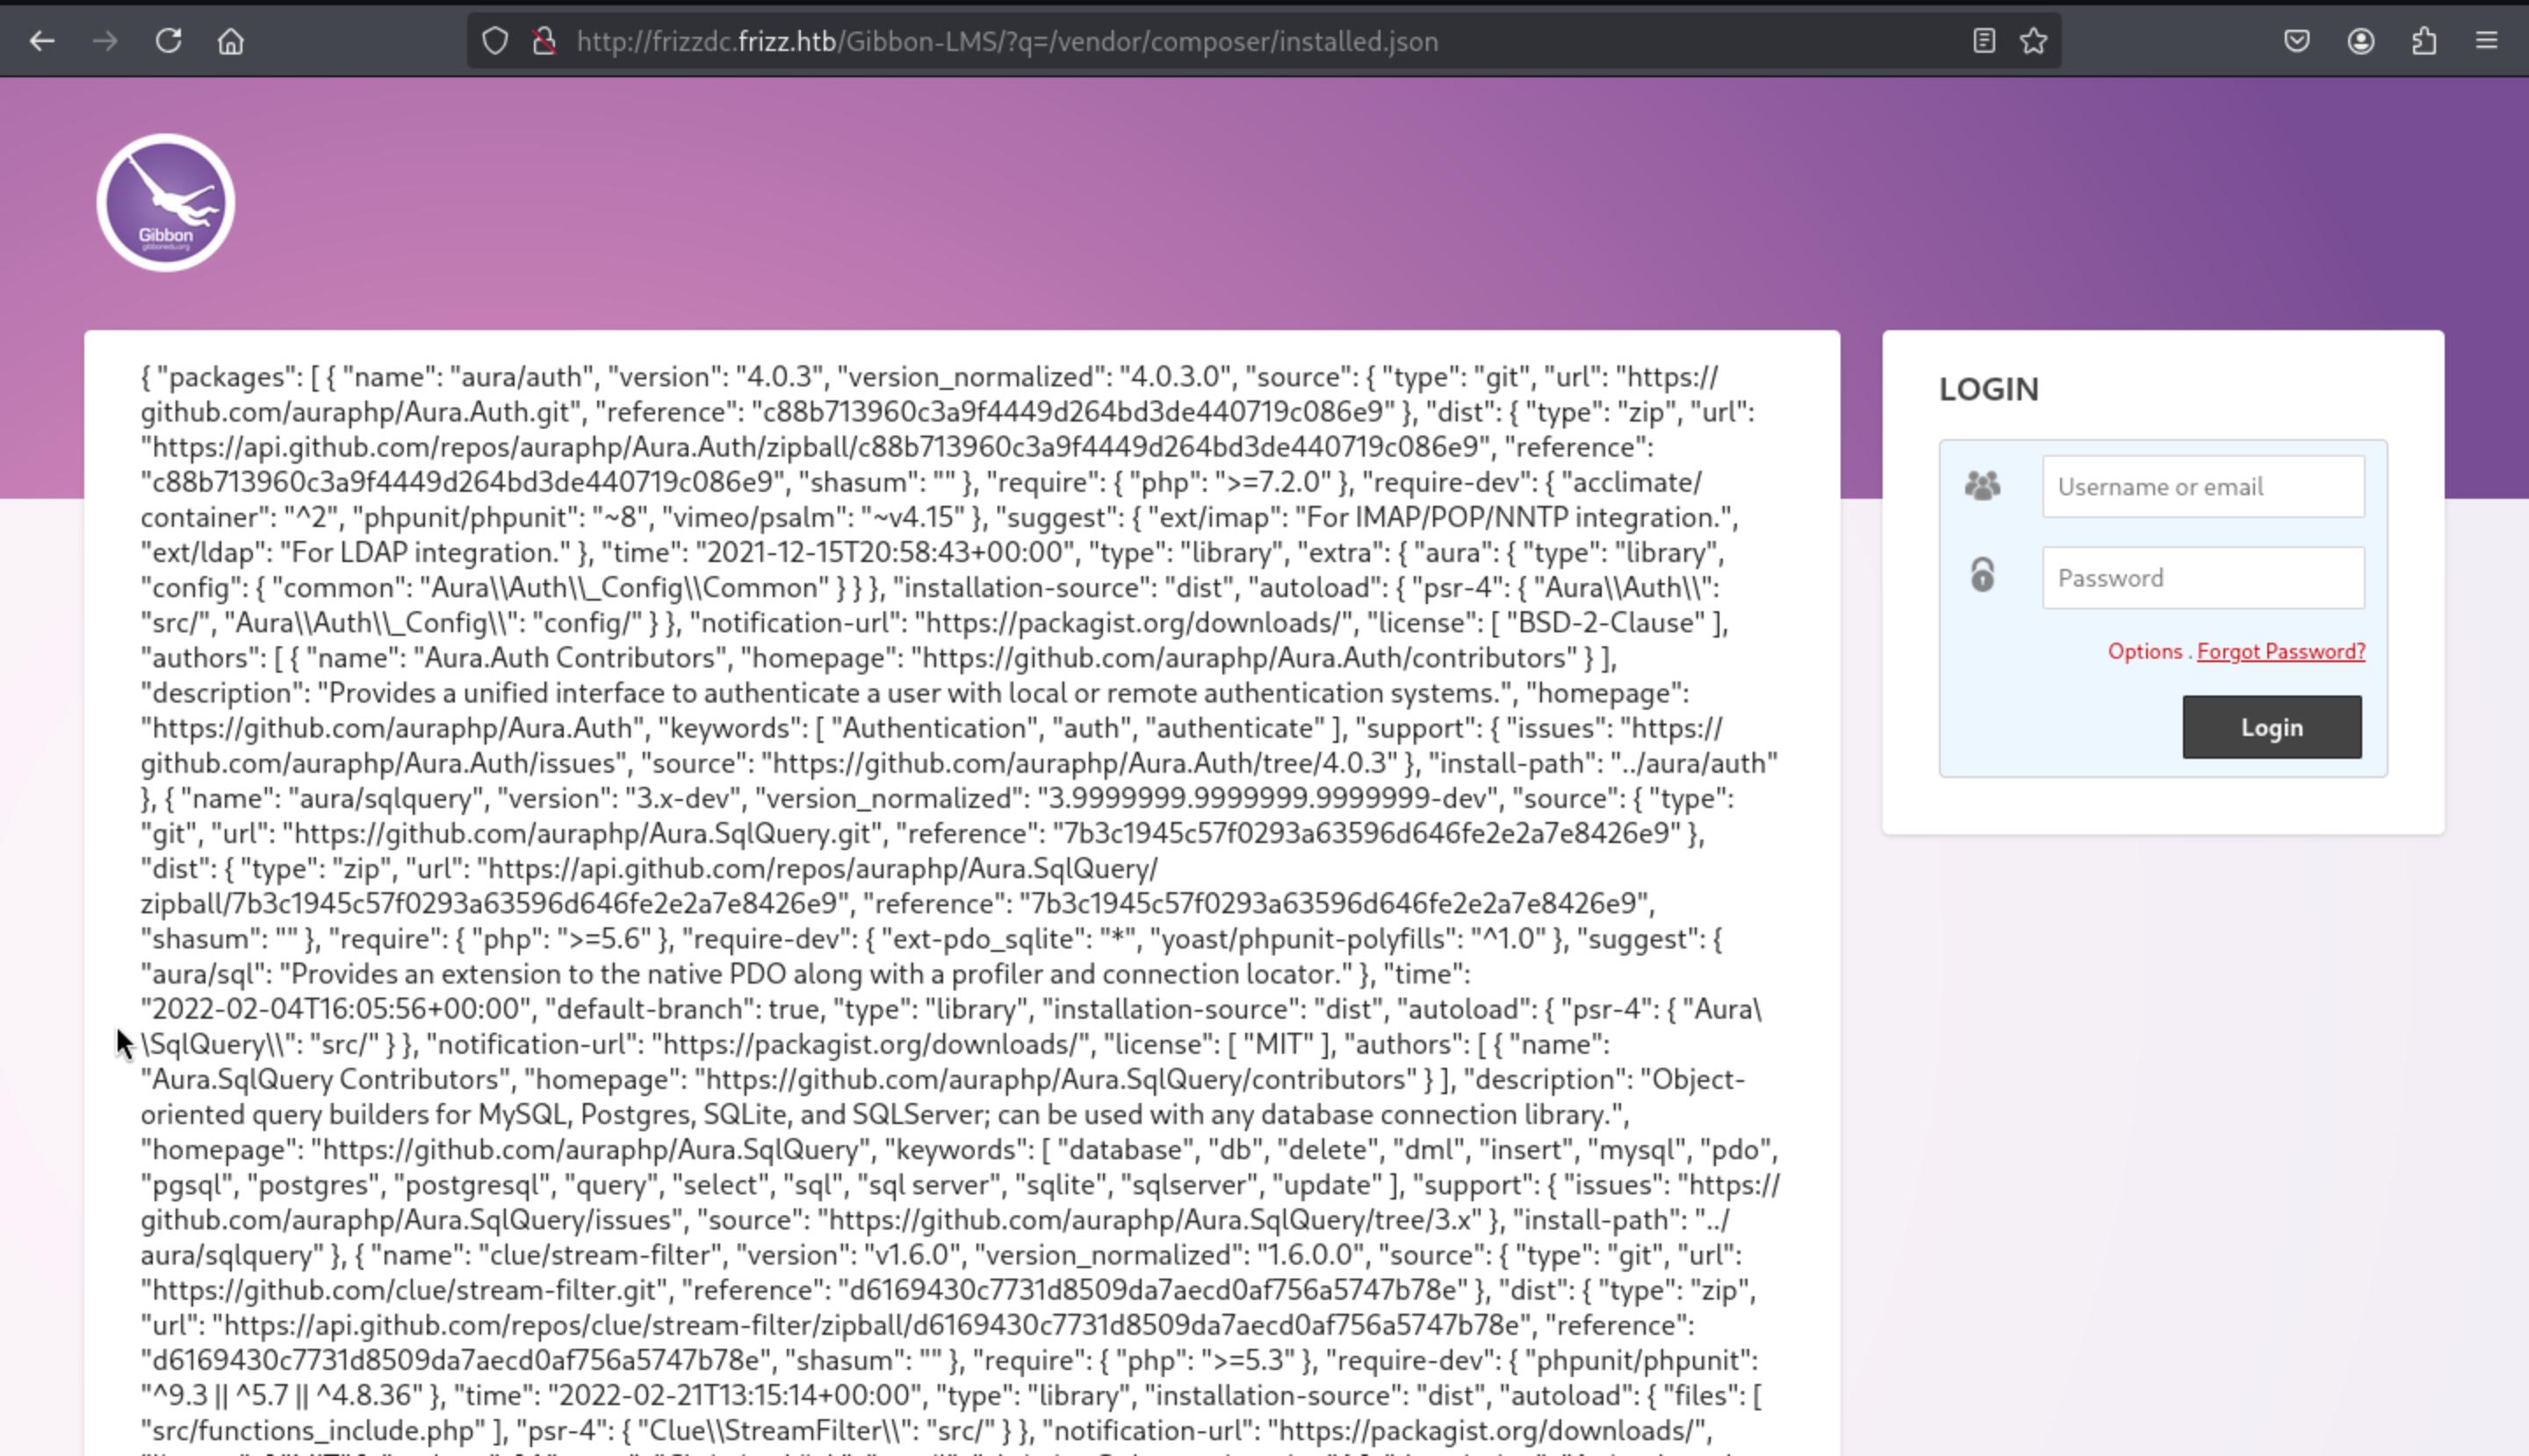The height and width of the screenshot is (1456, 2529).
Task: Open the extensions puzzle icon
Action: click(2424, 41)
